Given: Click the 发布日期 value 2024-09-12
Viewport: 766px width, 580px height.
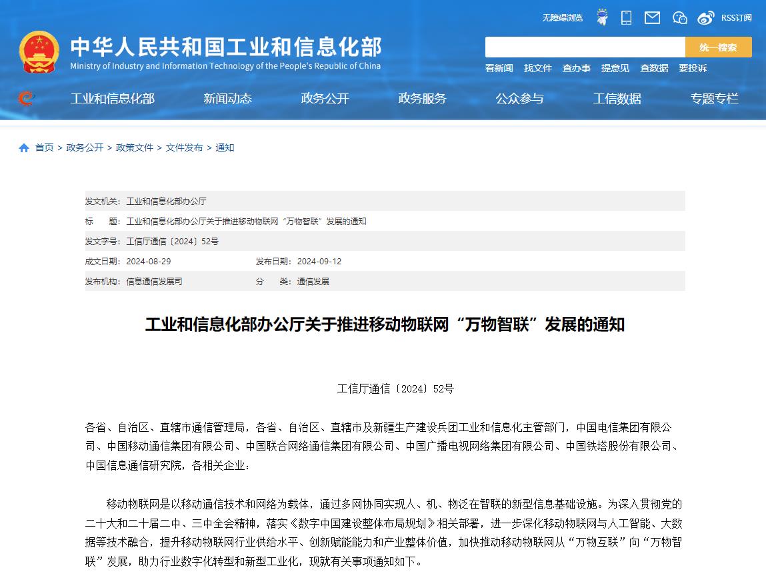Looking at the screenshot, I should (319, 262).
